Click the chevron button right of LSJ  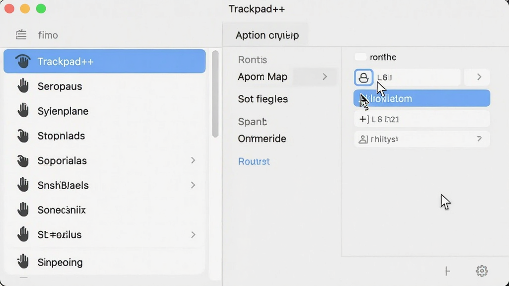tap(477, 77)
